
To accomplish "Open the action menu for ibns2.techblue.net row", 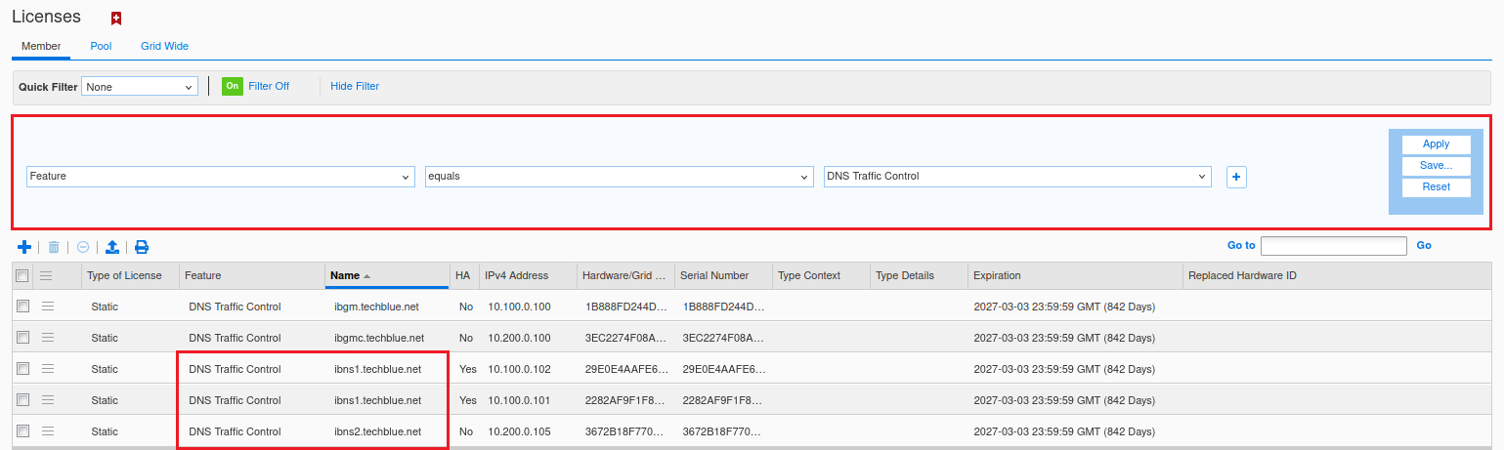I will coord(48,431).
